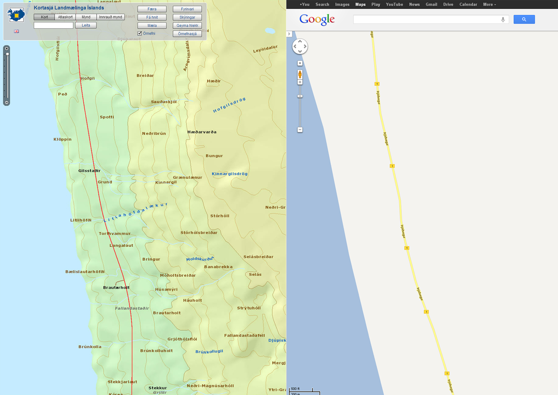Screen dimensions: 558x395
Task: Click the Fallandastaðafell place label
Action: click(x=244, y=335)
